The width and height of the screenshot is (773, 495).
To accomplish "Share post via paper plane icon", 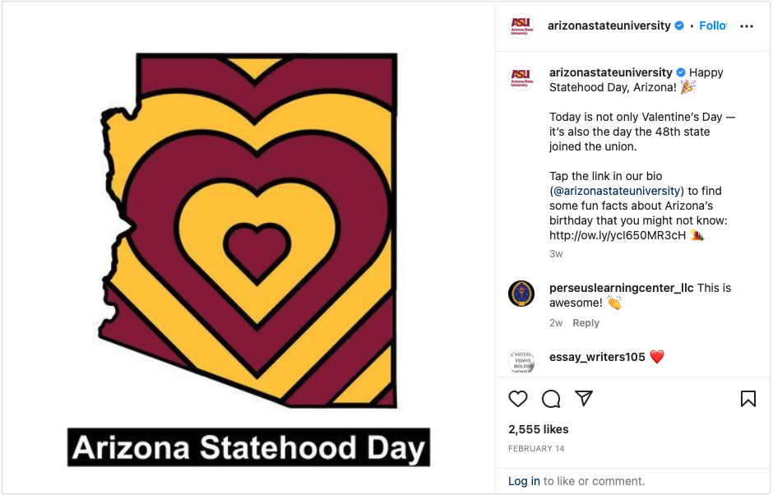I will point(584,399).
